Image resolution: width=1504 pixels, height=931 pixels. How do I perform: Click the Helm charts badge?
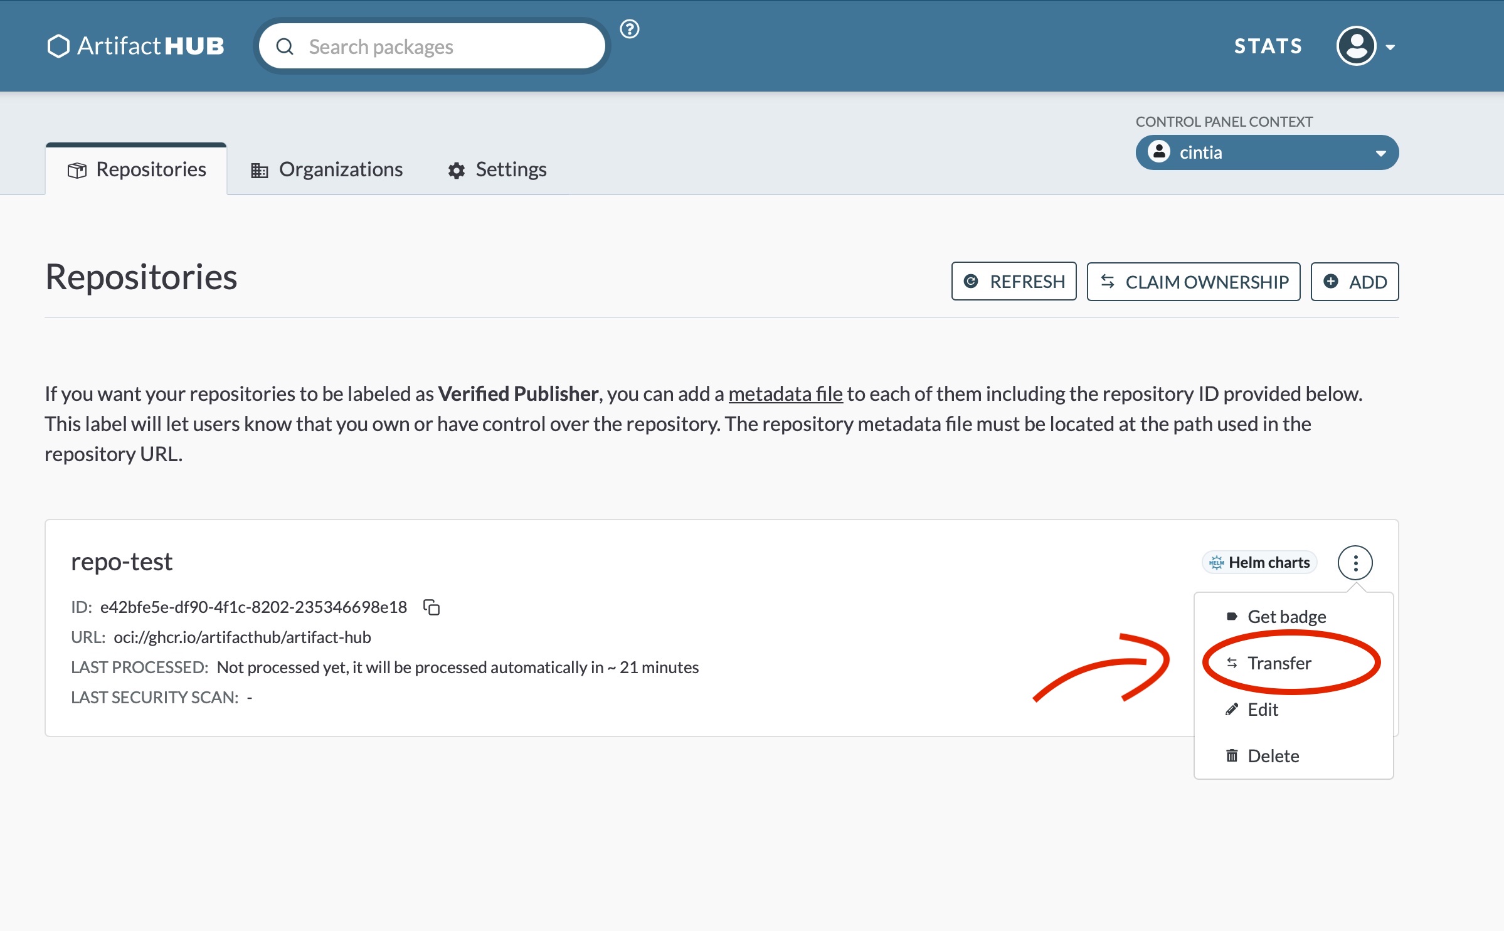[x=1259, y=562]
